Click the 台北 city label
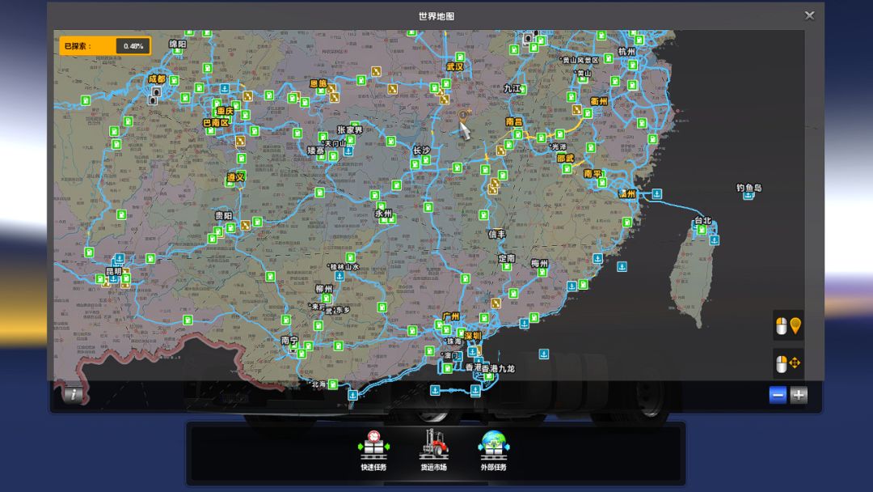Image resolution: width=873 pixels, height=492 pixels. pos(702,221)
